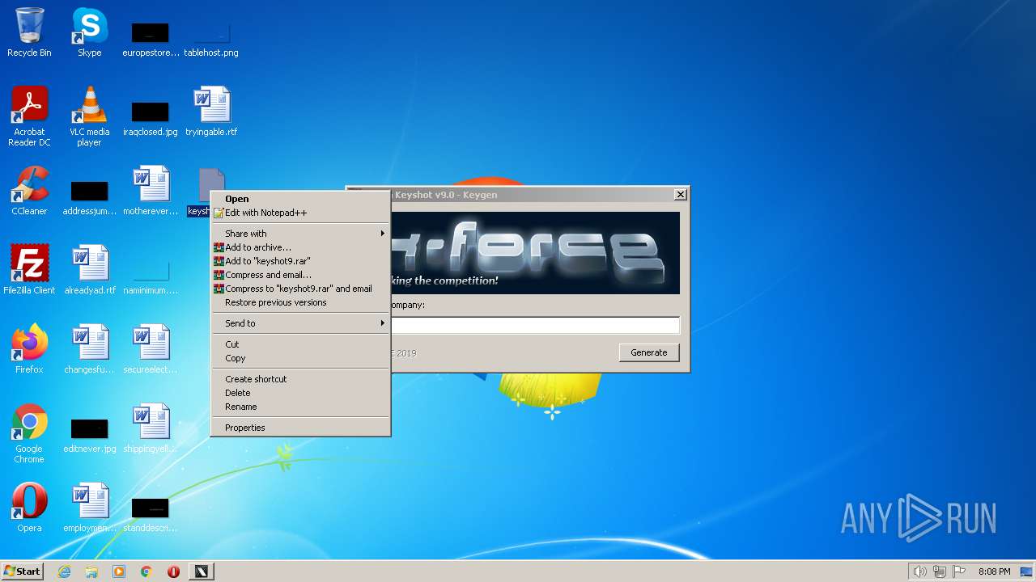Click the network icon in the system tray
Screen dimensions: 1036x582
(x=940, y=571)
